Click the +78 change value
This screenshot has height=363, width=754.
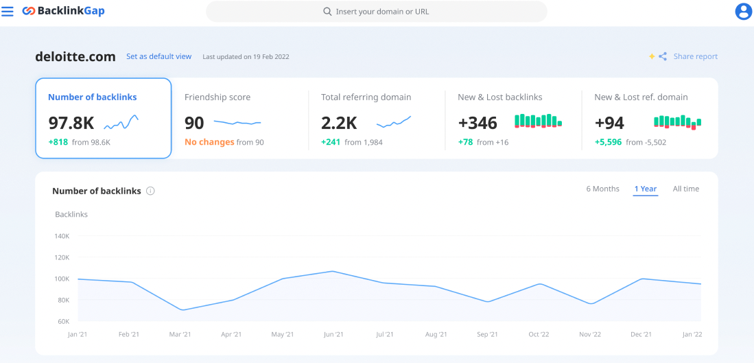[x=466, y=142]
